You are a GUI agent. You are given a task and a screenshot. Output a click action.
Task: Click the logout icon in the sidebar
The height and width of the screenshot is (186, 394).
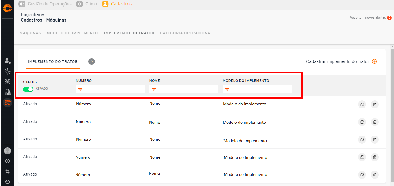click(x=7, y=182)
